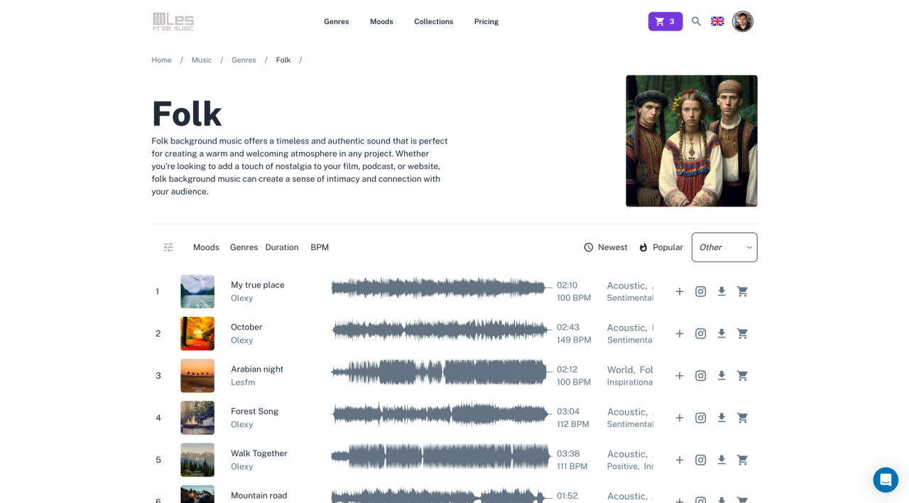Open Instagram license icon for "Arabian night"

point(700,375)
